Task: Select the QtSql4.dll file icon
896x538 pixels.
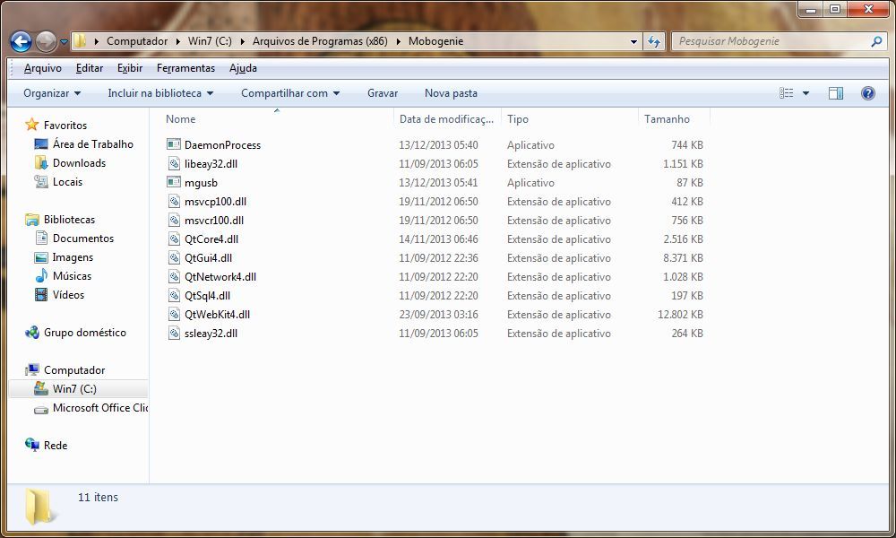Action: [x=174, y=296]
